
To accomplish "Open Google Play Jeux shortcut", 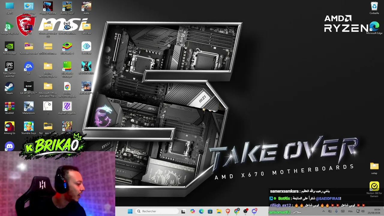I will pos(10,28).
